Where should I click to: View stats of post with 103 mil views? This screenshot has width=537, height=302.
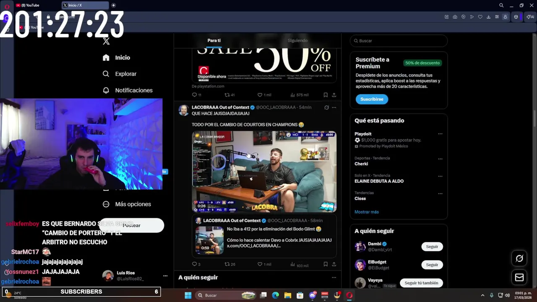coord(299,265)
